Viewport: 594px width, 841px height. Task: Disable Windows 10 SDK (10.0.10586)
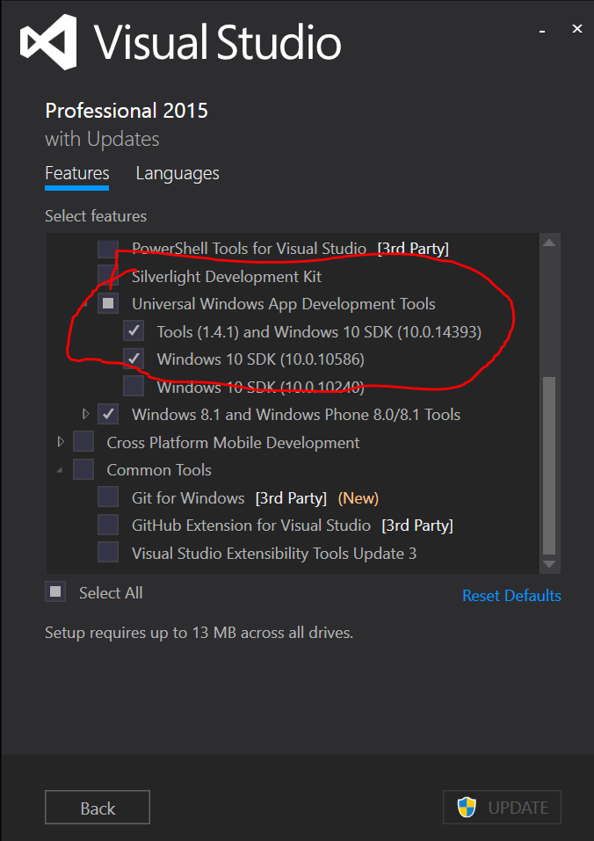coord(133,359)
